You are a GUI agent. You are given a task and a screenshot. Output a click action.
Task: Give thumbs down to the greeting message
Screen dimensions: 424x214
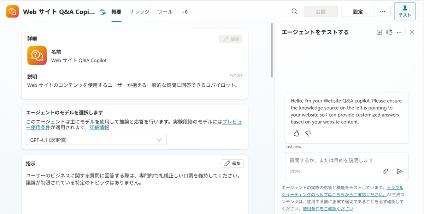tap(308, 133)
